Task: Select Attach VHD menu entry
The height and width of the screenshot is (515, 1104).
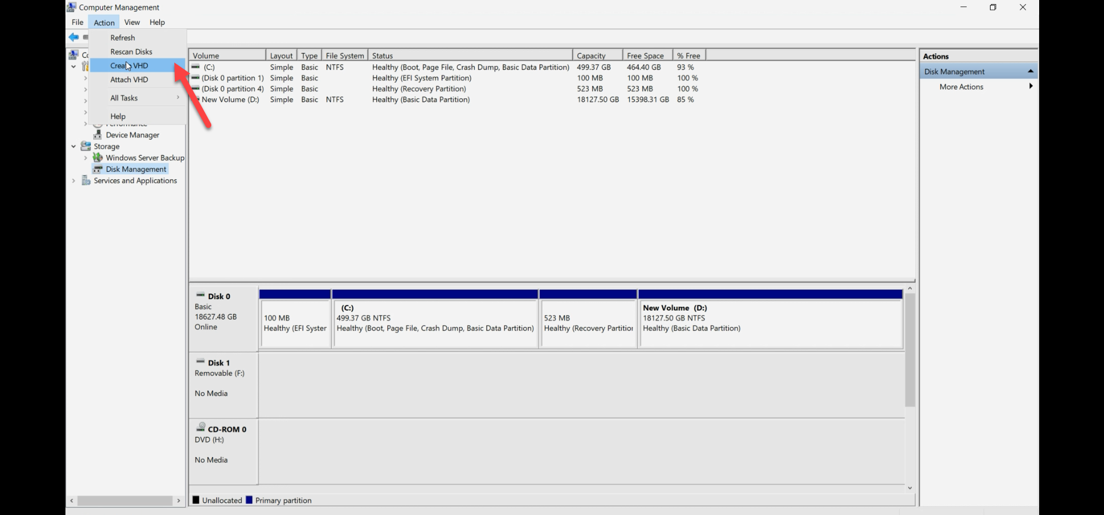Action: click(138, 79)
